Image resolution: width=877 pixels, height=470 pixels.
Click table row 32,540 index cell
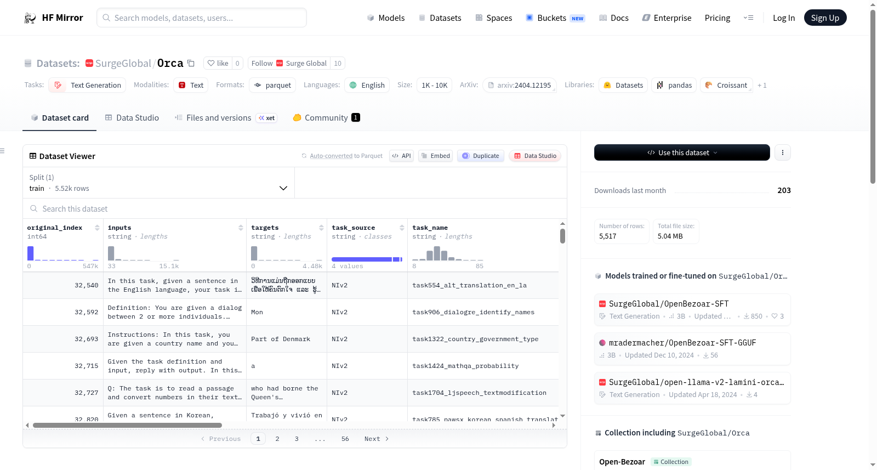tap(63, 285)
